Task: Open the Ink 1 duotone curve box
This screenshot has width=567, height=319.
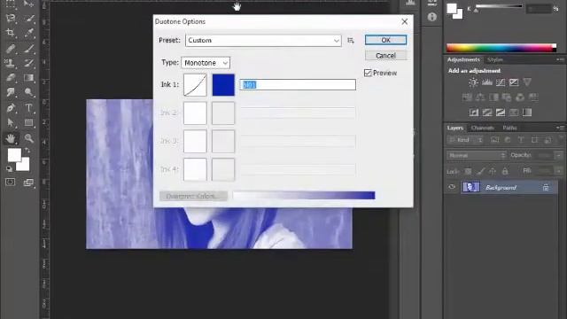Action: [195, 85]
